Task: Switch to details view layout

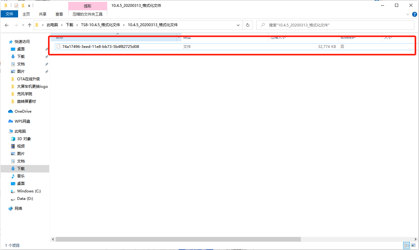Action: [x=407, y=246]
